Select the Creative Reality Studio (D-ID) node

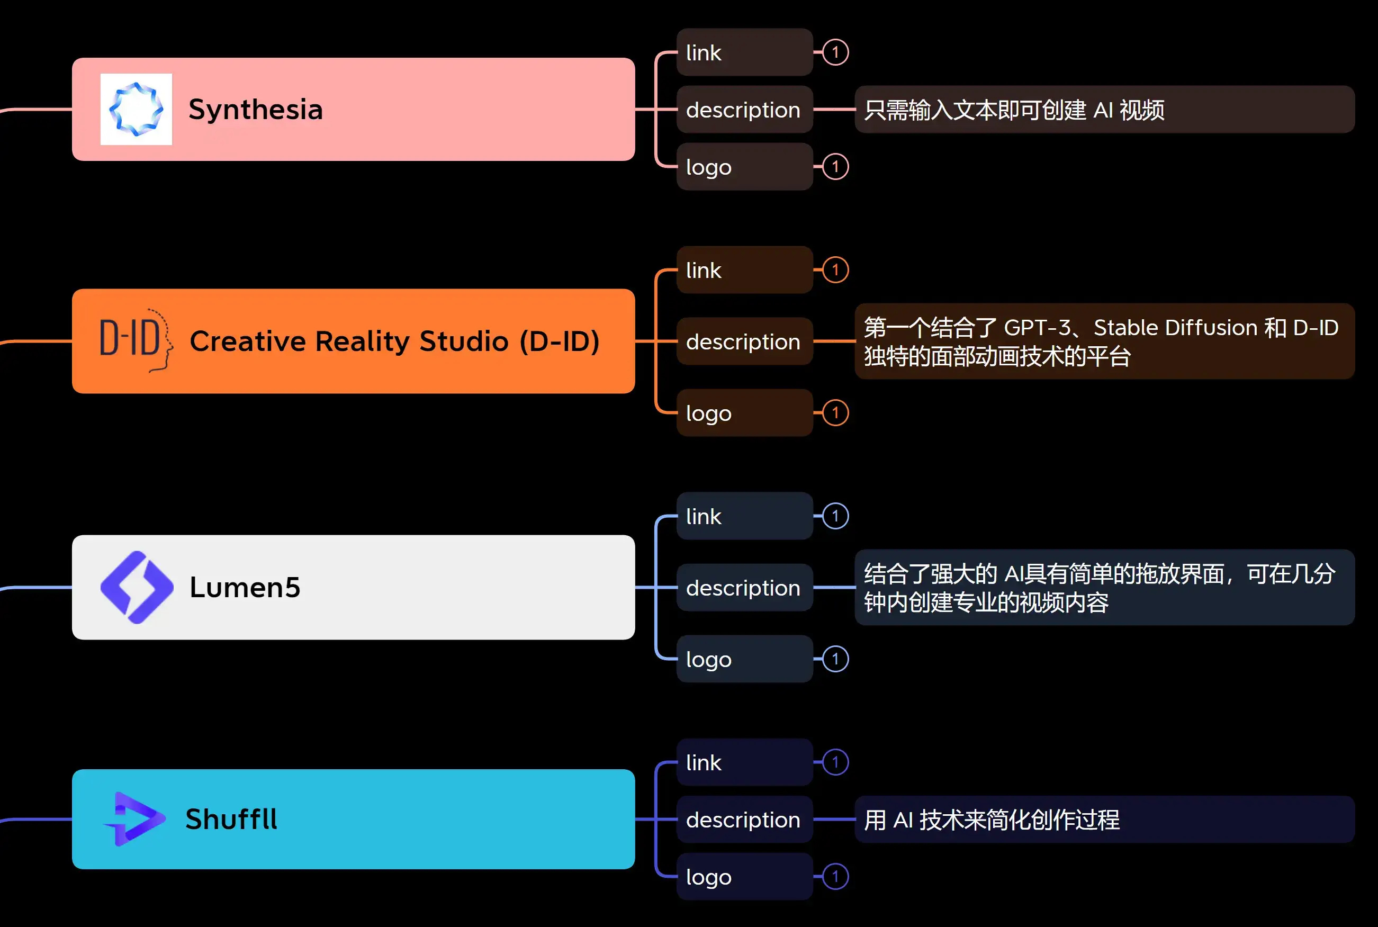click(394, 341)
